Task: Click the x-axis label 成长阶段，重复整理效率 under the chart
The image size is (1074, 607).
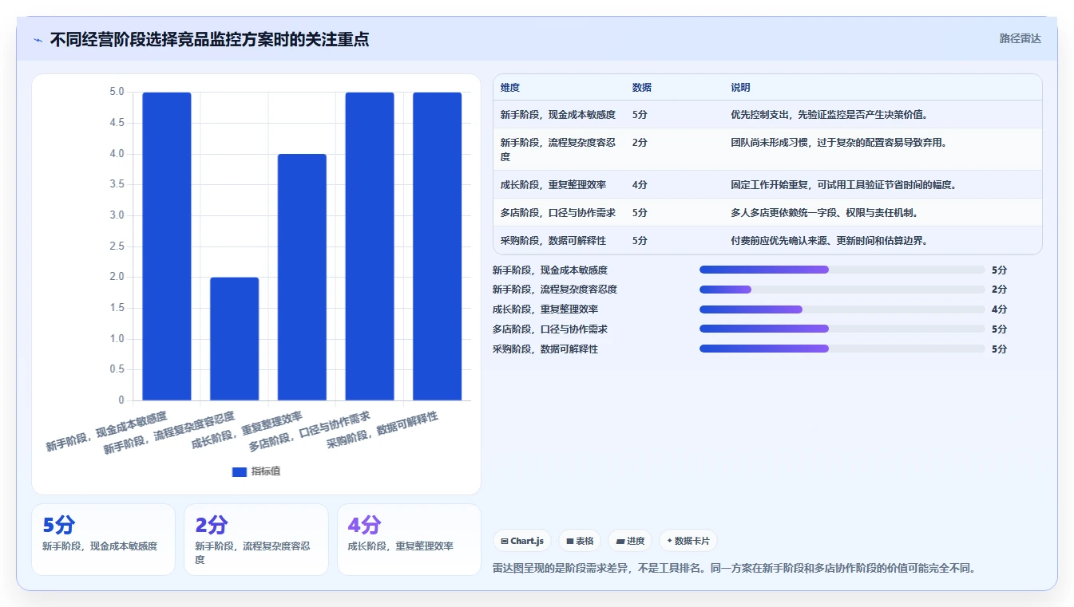Action: [x=248, y=431]
